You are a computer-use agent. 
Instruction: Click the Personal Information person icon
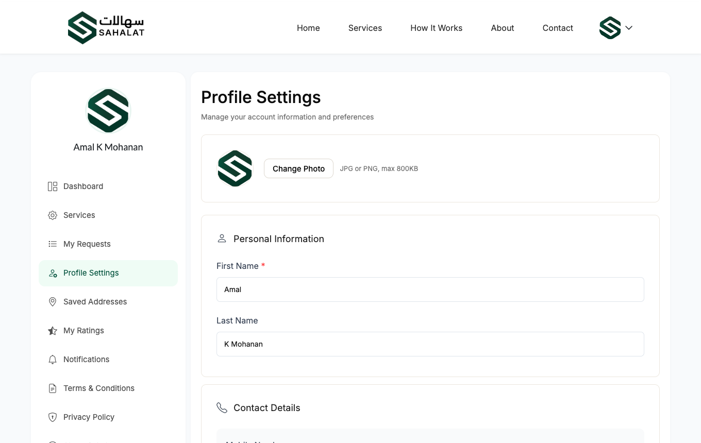pyautogui.click(x=222, y=238)
